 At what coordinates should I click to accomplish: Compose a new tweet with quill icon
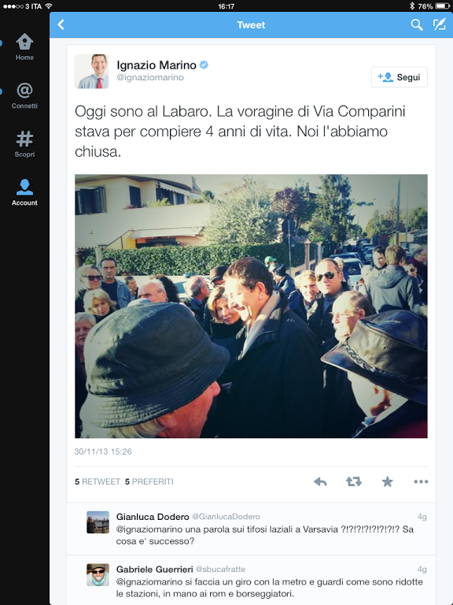pos(439,24)
